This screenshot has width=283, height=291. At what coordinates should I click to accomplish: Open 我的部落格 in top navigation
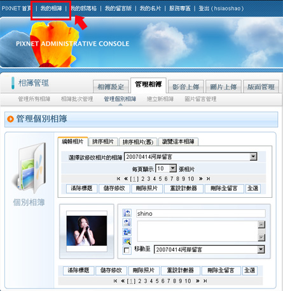click(83, 8)
